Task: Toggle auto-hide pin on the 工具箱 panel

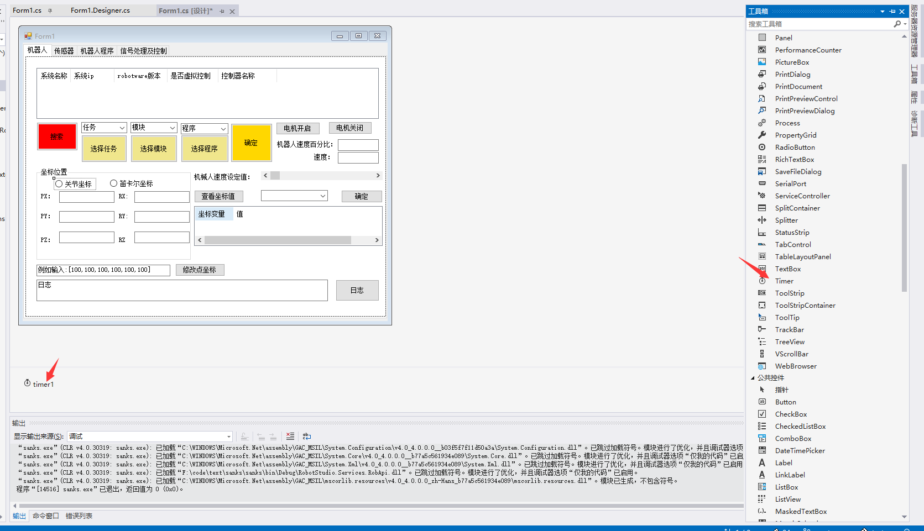Action: coord(892,10)
